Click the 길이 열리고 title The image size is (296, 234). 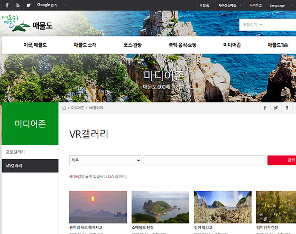[x=203, y=228]
